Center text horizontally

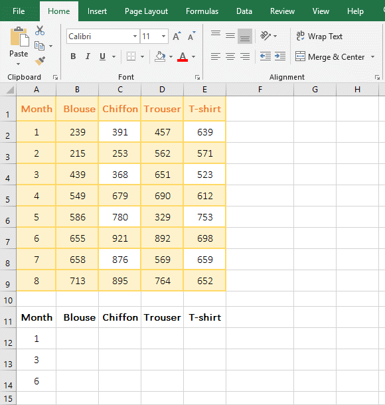pos(230,56)
